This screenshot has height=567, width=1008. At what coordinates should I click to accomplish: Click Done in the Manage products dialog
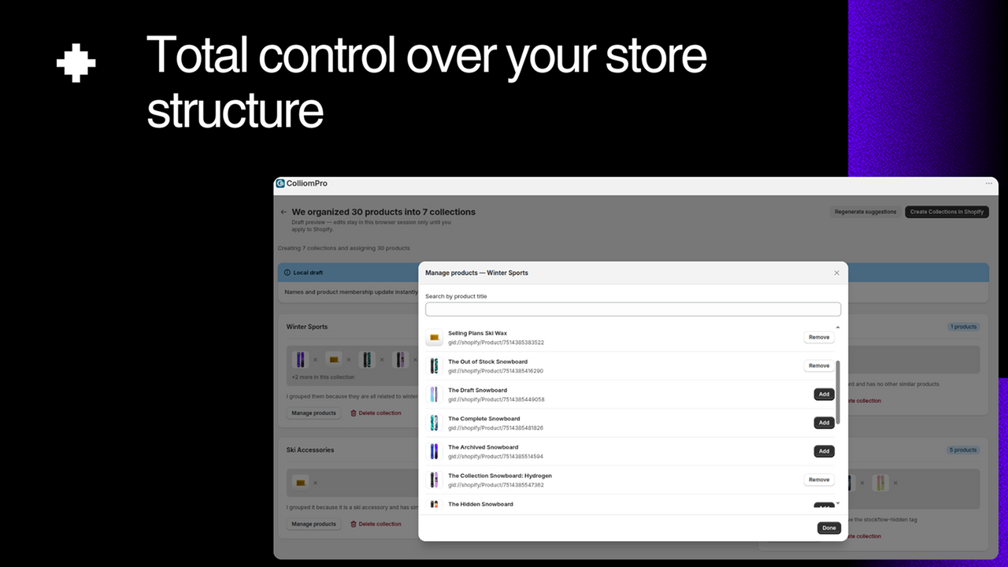point(829,528)
